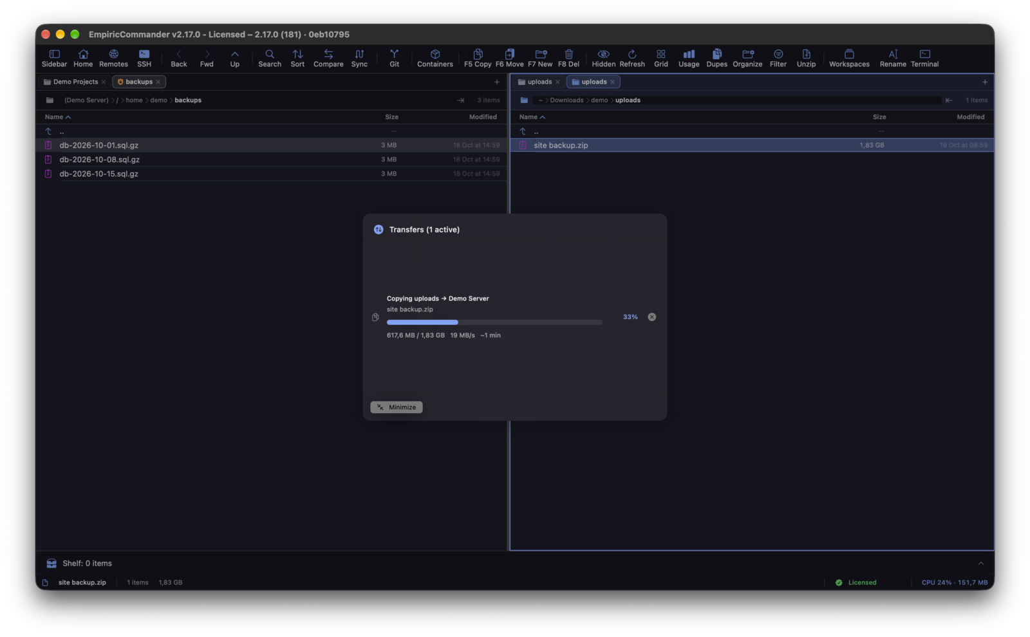The image size is (1030, 637).
Task: Open SSH connection tool
Action: pyautogui.click(x=144, y=58)
